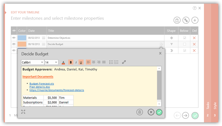The height and width of the screenshot is (126, 222).
Task: Uncheck the Below checkbox for Determine Objectives
Action: tap(184, 38)
